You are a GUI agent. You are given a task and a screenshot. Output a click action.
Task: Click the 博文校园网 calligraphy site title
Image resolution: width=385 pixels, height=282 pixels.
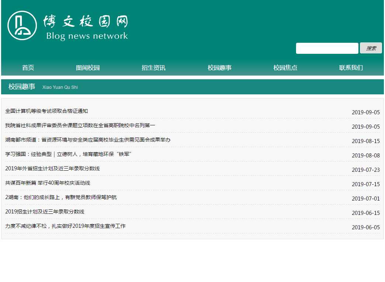86,22
